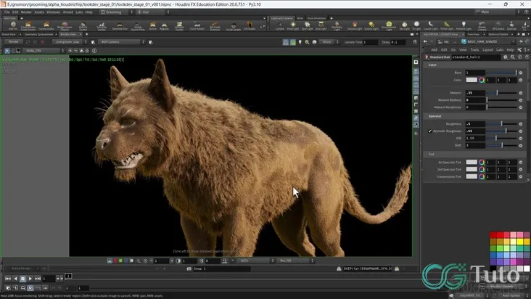
Task: Open the Grooming desktop dropdown
Action: pos(117,12)
